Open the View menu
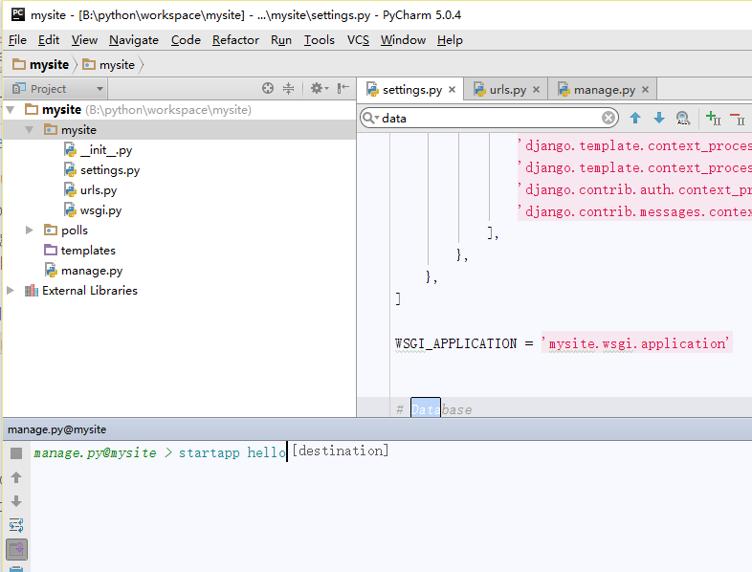 click(x=84, y=40)
